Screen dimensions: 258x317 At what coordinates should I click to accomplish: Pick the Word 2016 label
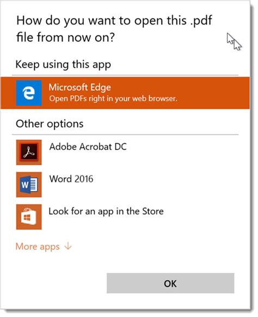pyautogui.click(x=71, y=179)
